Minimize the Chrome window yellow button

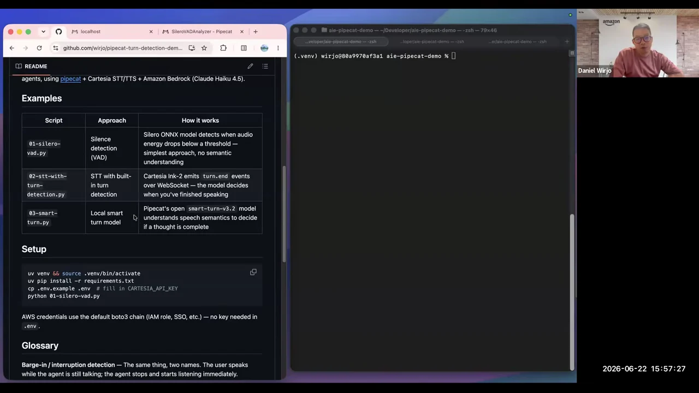(20, 32)
